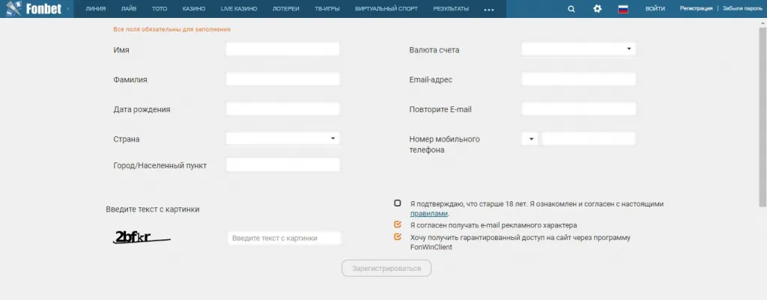Click the ВОЙТИ login button
767x300 pixels.
point(655,9)
